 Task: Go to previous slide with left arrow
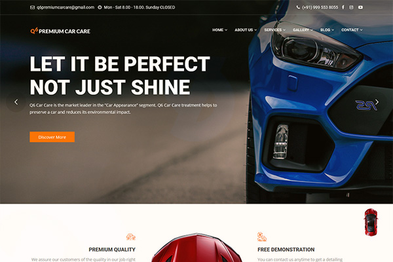(x=16, y=102)
